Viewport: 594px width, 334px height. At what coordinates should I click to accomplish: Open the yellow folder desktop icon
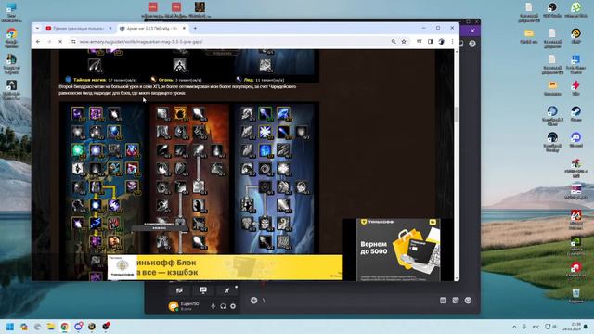pos(529,36)
